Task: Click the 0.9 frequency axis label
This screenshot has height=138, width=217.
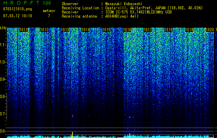Action: click(x=3, y=79)
